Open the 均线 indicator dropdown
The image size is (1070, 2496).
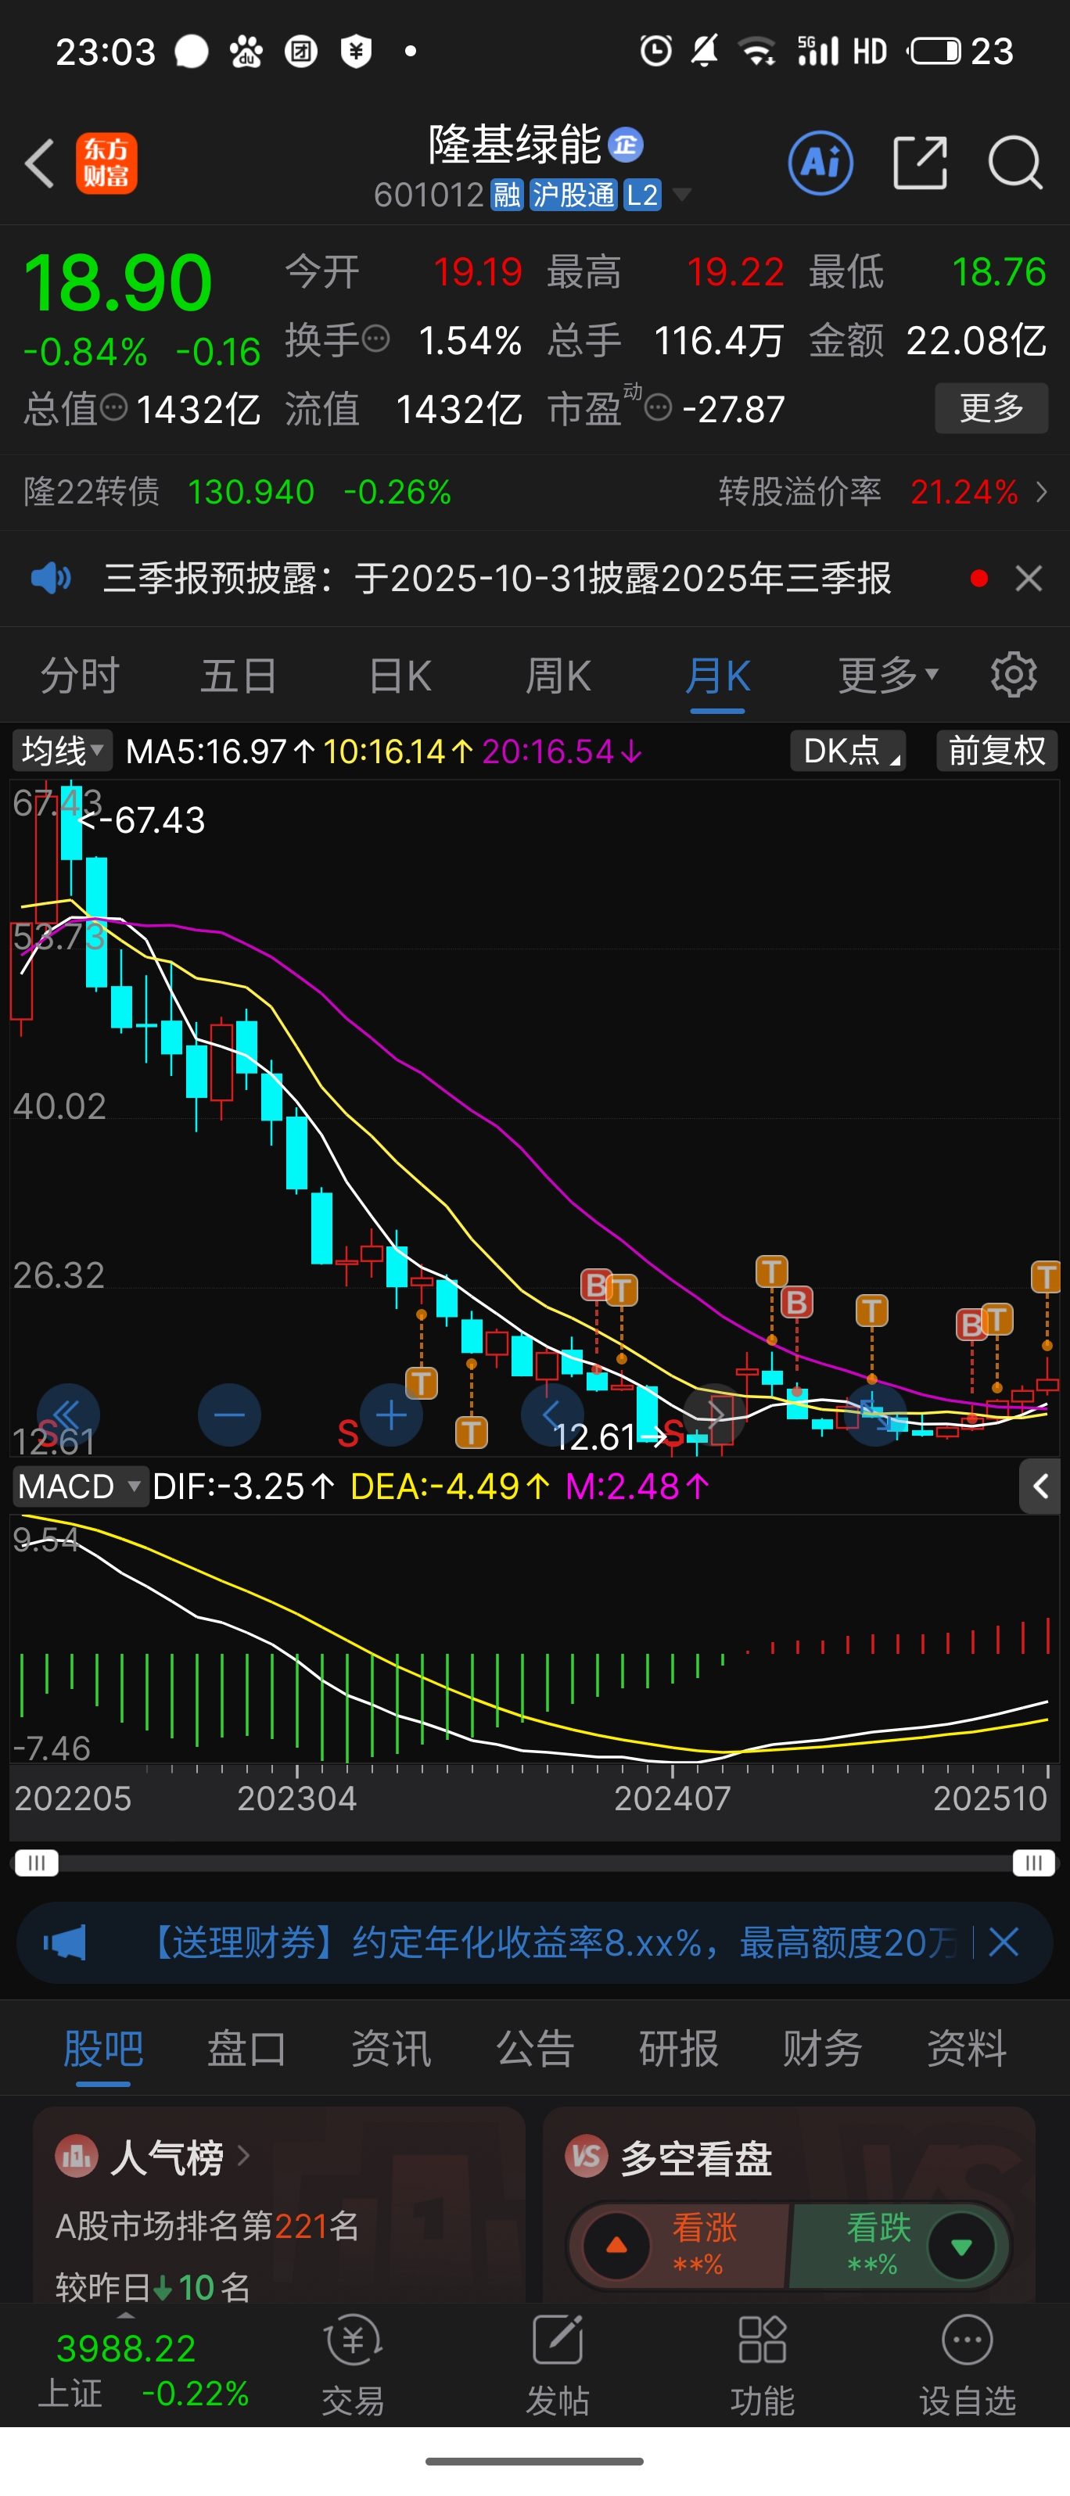tap(62, 751)
